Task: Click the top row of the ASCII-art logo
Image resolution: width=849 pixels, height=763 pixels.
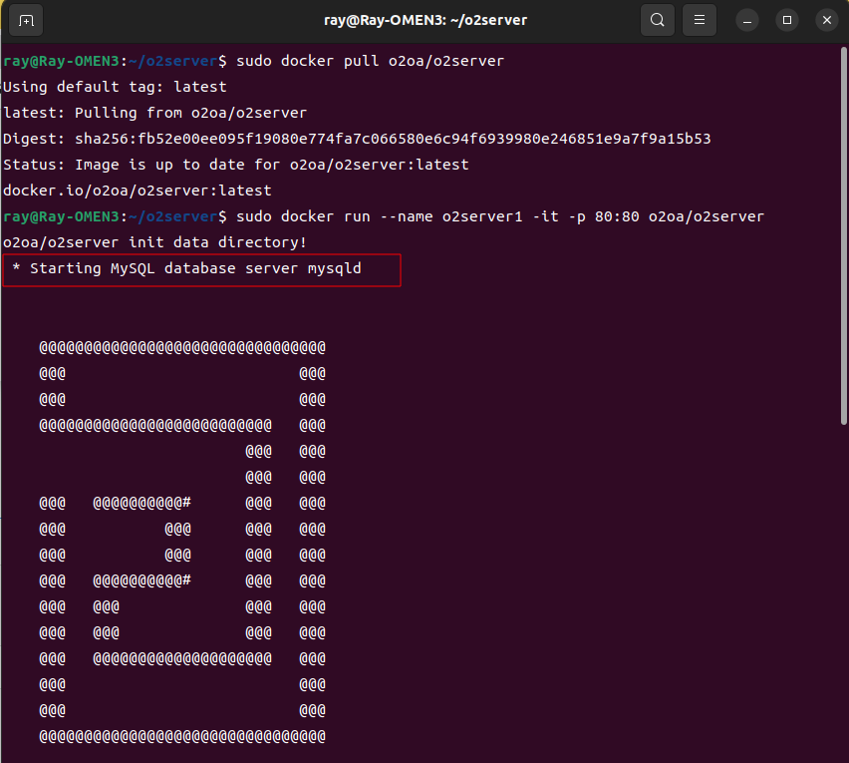Action: pyautogui.click(x=182, y=347)
